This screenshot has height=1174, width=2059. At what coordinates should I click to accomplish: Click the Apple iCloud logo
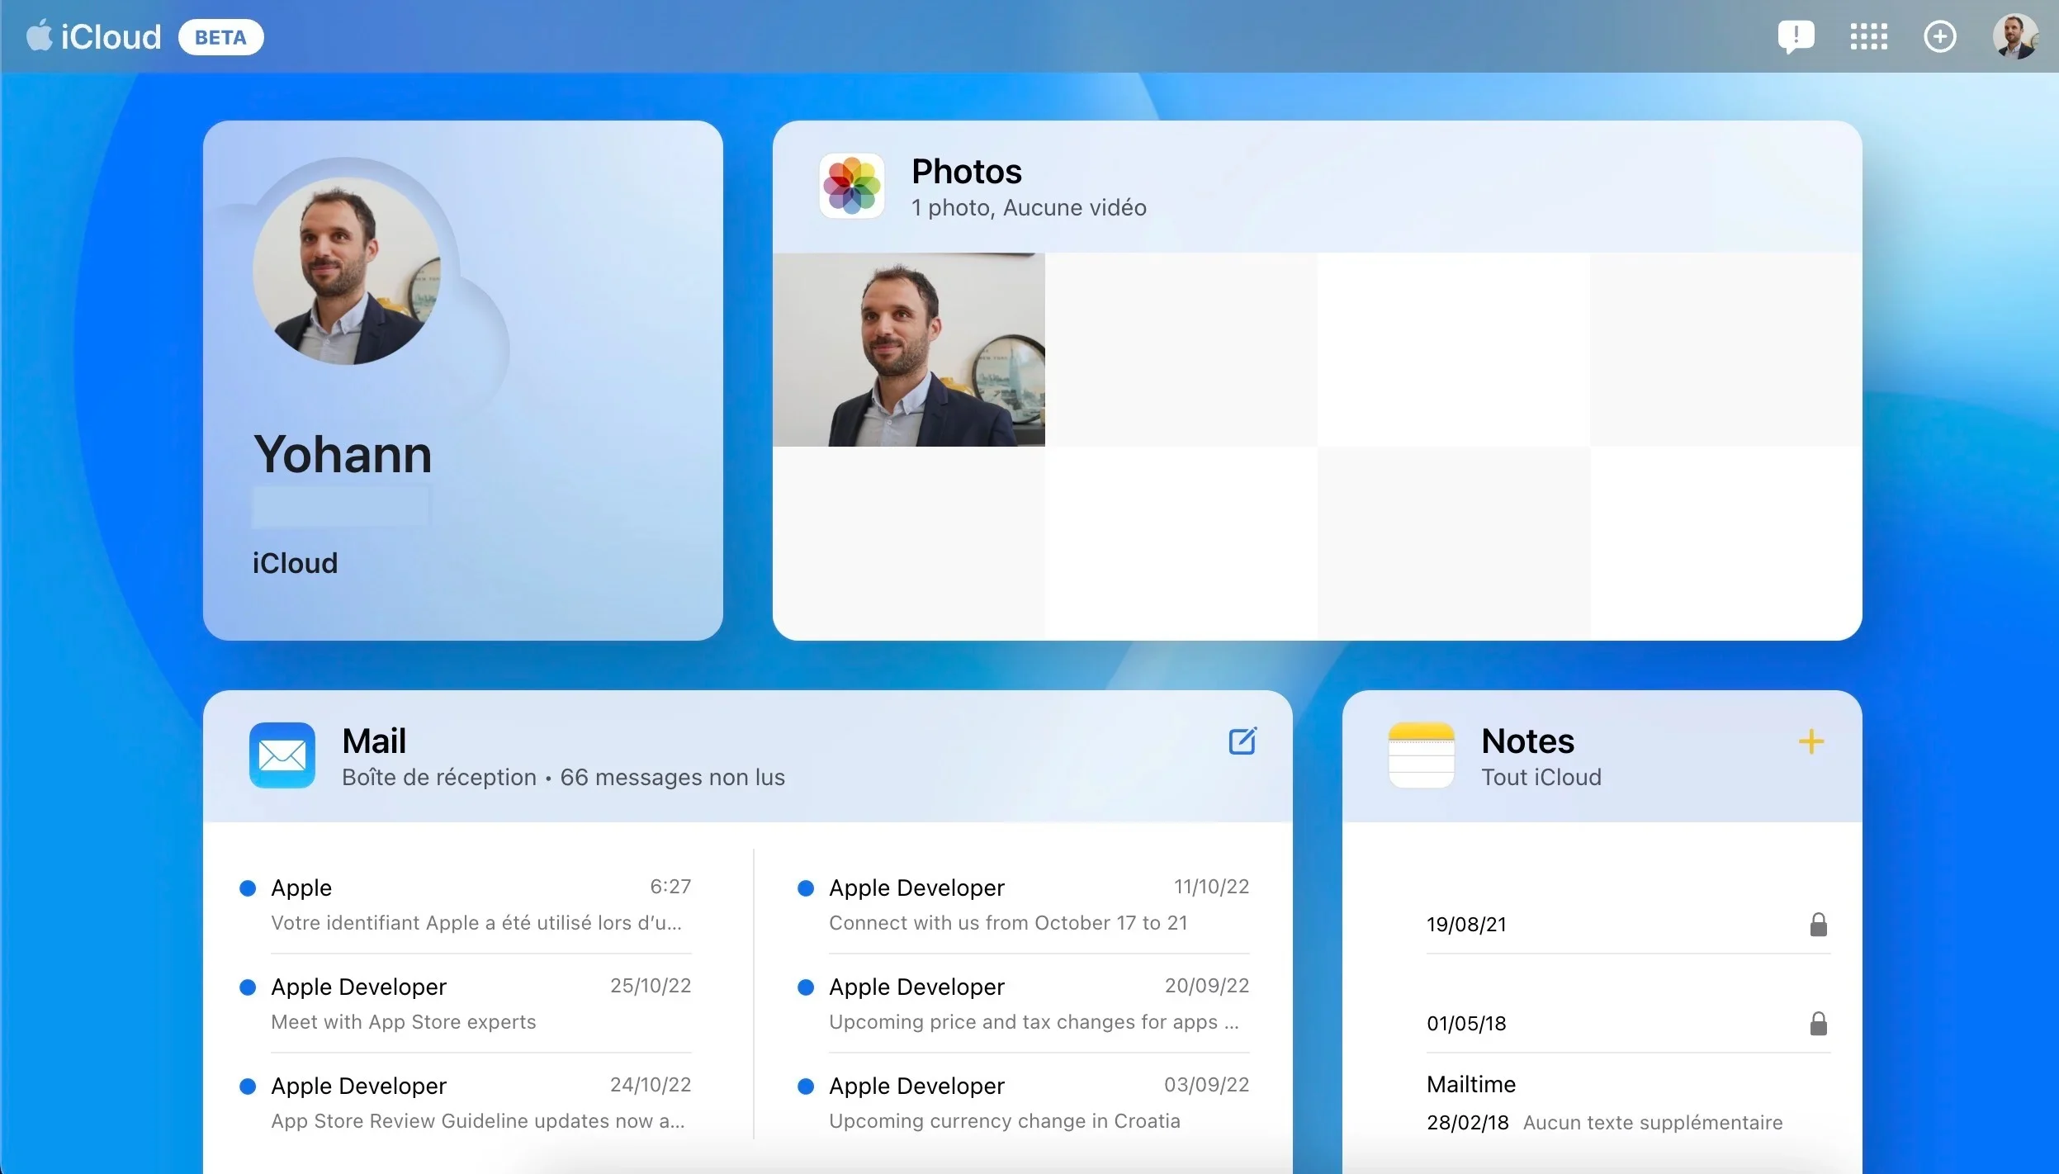tap(93, 37)
